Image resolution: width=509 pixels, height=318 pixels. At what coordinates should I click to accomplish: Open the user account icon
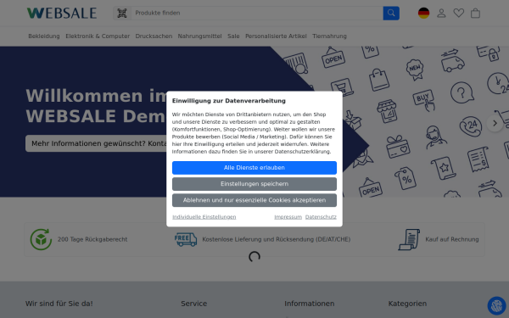point(441,13)
